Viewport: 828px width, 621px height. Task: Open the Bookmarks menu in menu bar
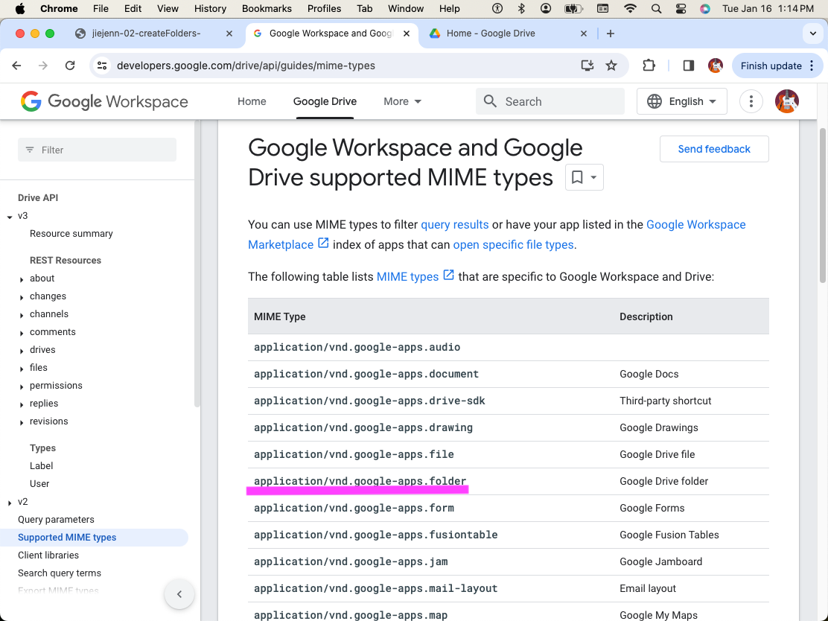[267, 8]
